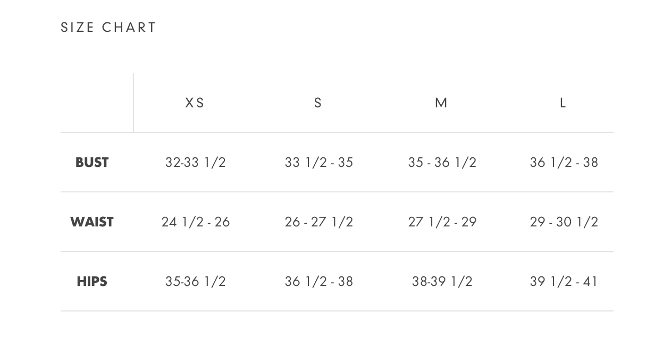The height and width of the screenshot is (354, 671).
Task: Select the L hips value 39 1/2 - 41
Action: click(x=564, y=281)
